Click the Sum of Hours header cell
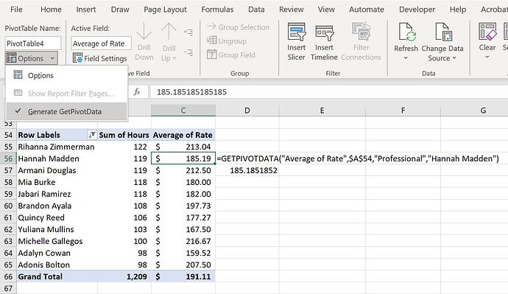 [x=124, y=135]
